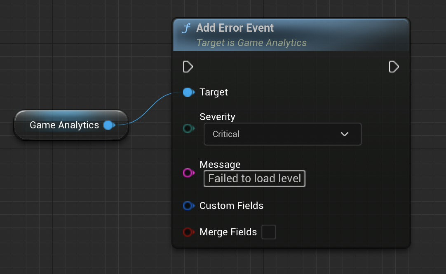This screenshot has width=446, height=274.
Task: Click the magenta Message pin
Action: click(x=188, y=173)
